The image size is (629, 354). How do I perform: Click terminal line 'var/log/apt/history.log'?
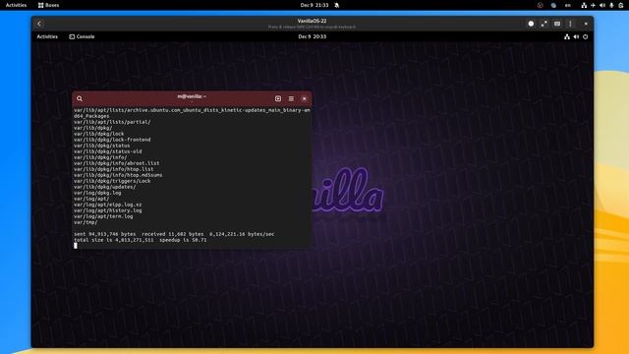(x=107, y=210)
